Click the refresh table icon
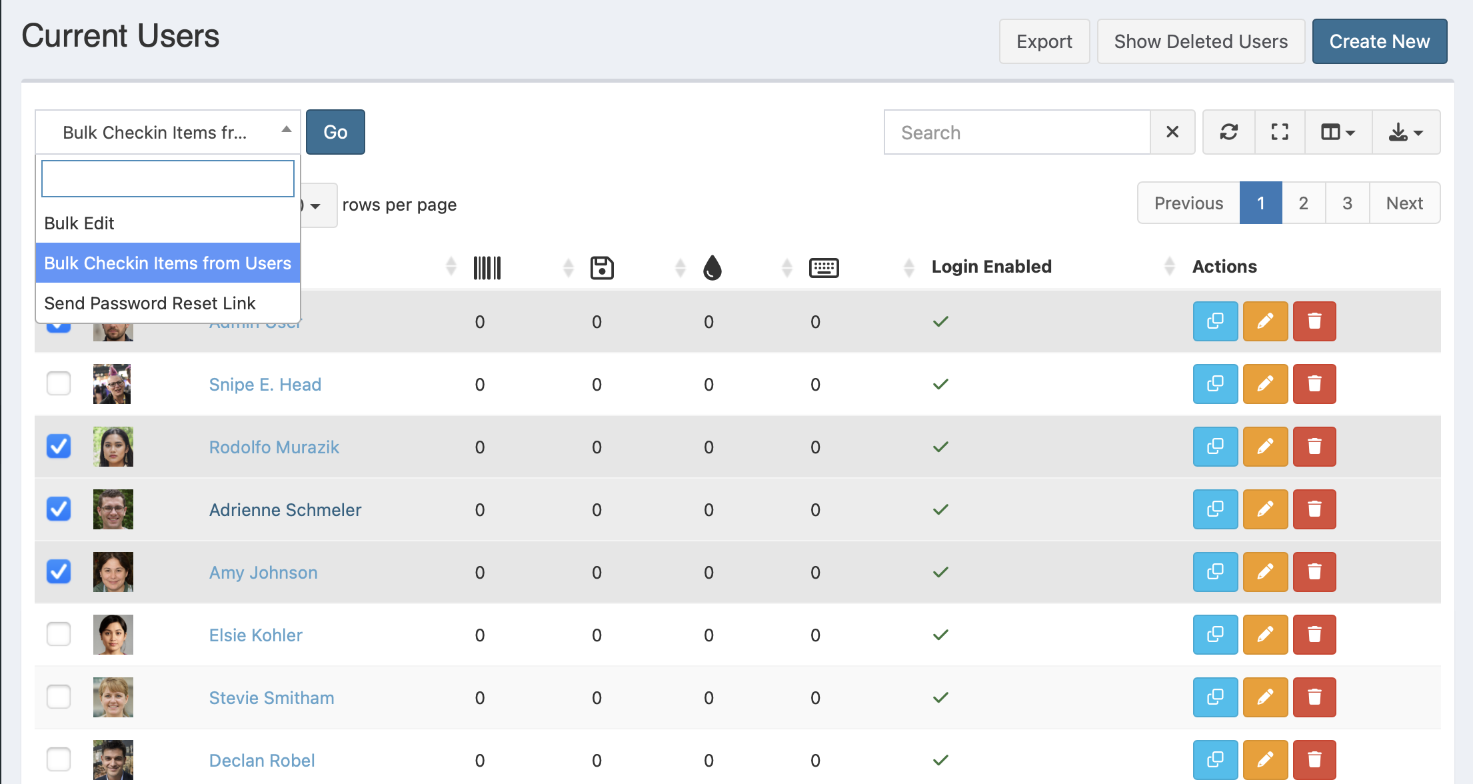1473x784 pixels. (1228, 132)
